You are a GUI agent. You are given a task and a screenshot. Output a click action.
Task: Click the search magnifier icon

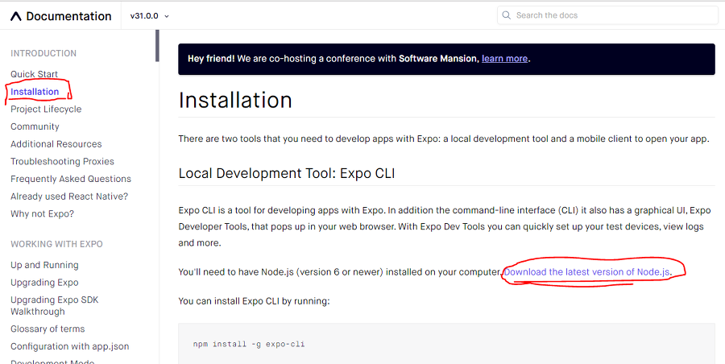(507, 15)
